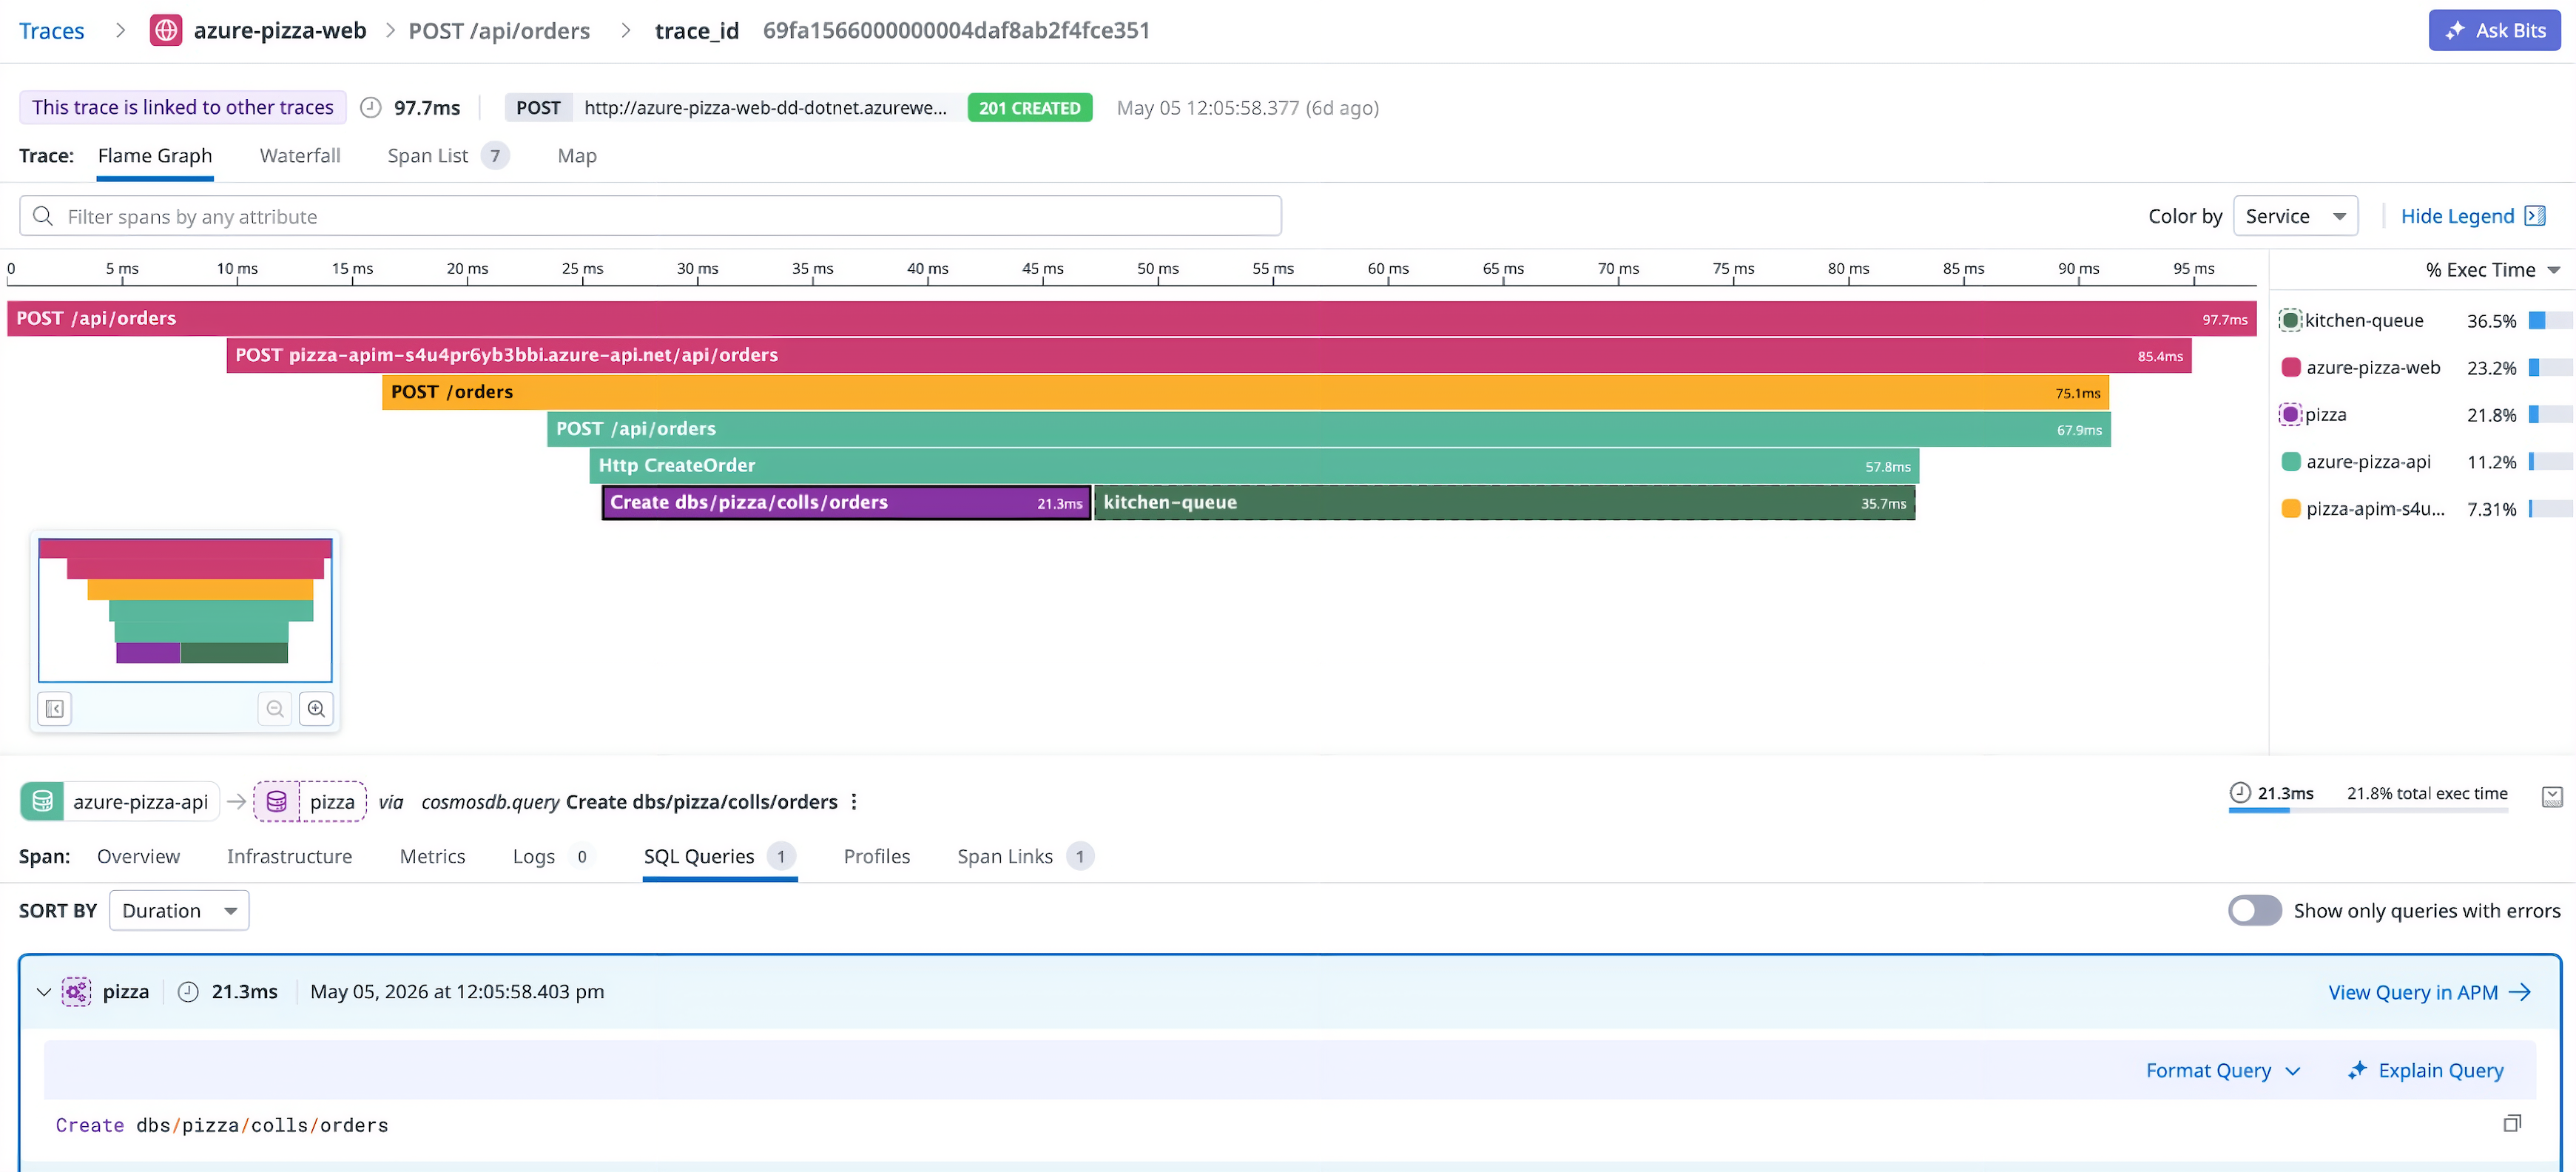Click the pizza-apim-s4u legend color swatch
Viewport: 2576px width, 1172px height.
pos(2291,508)
